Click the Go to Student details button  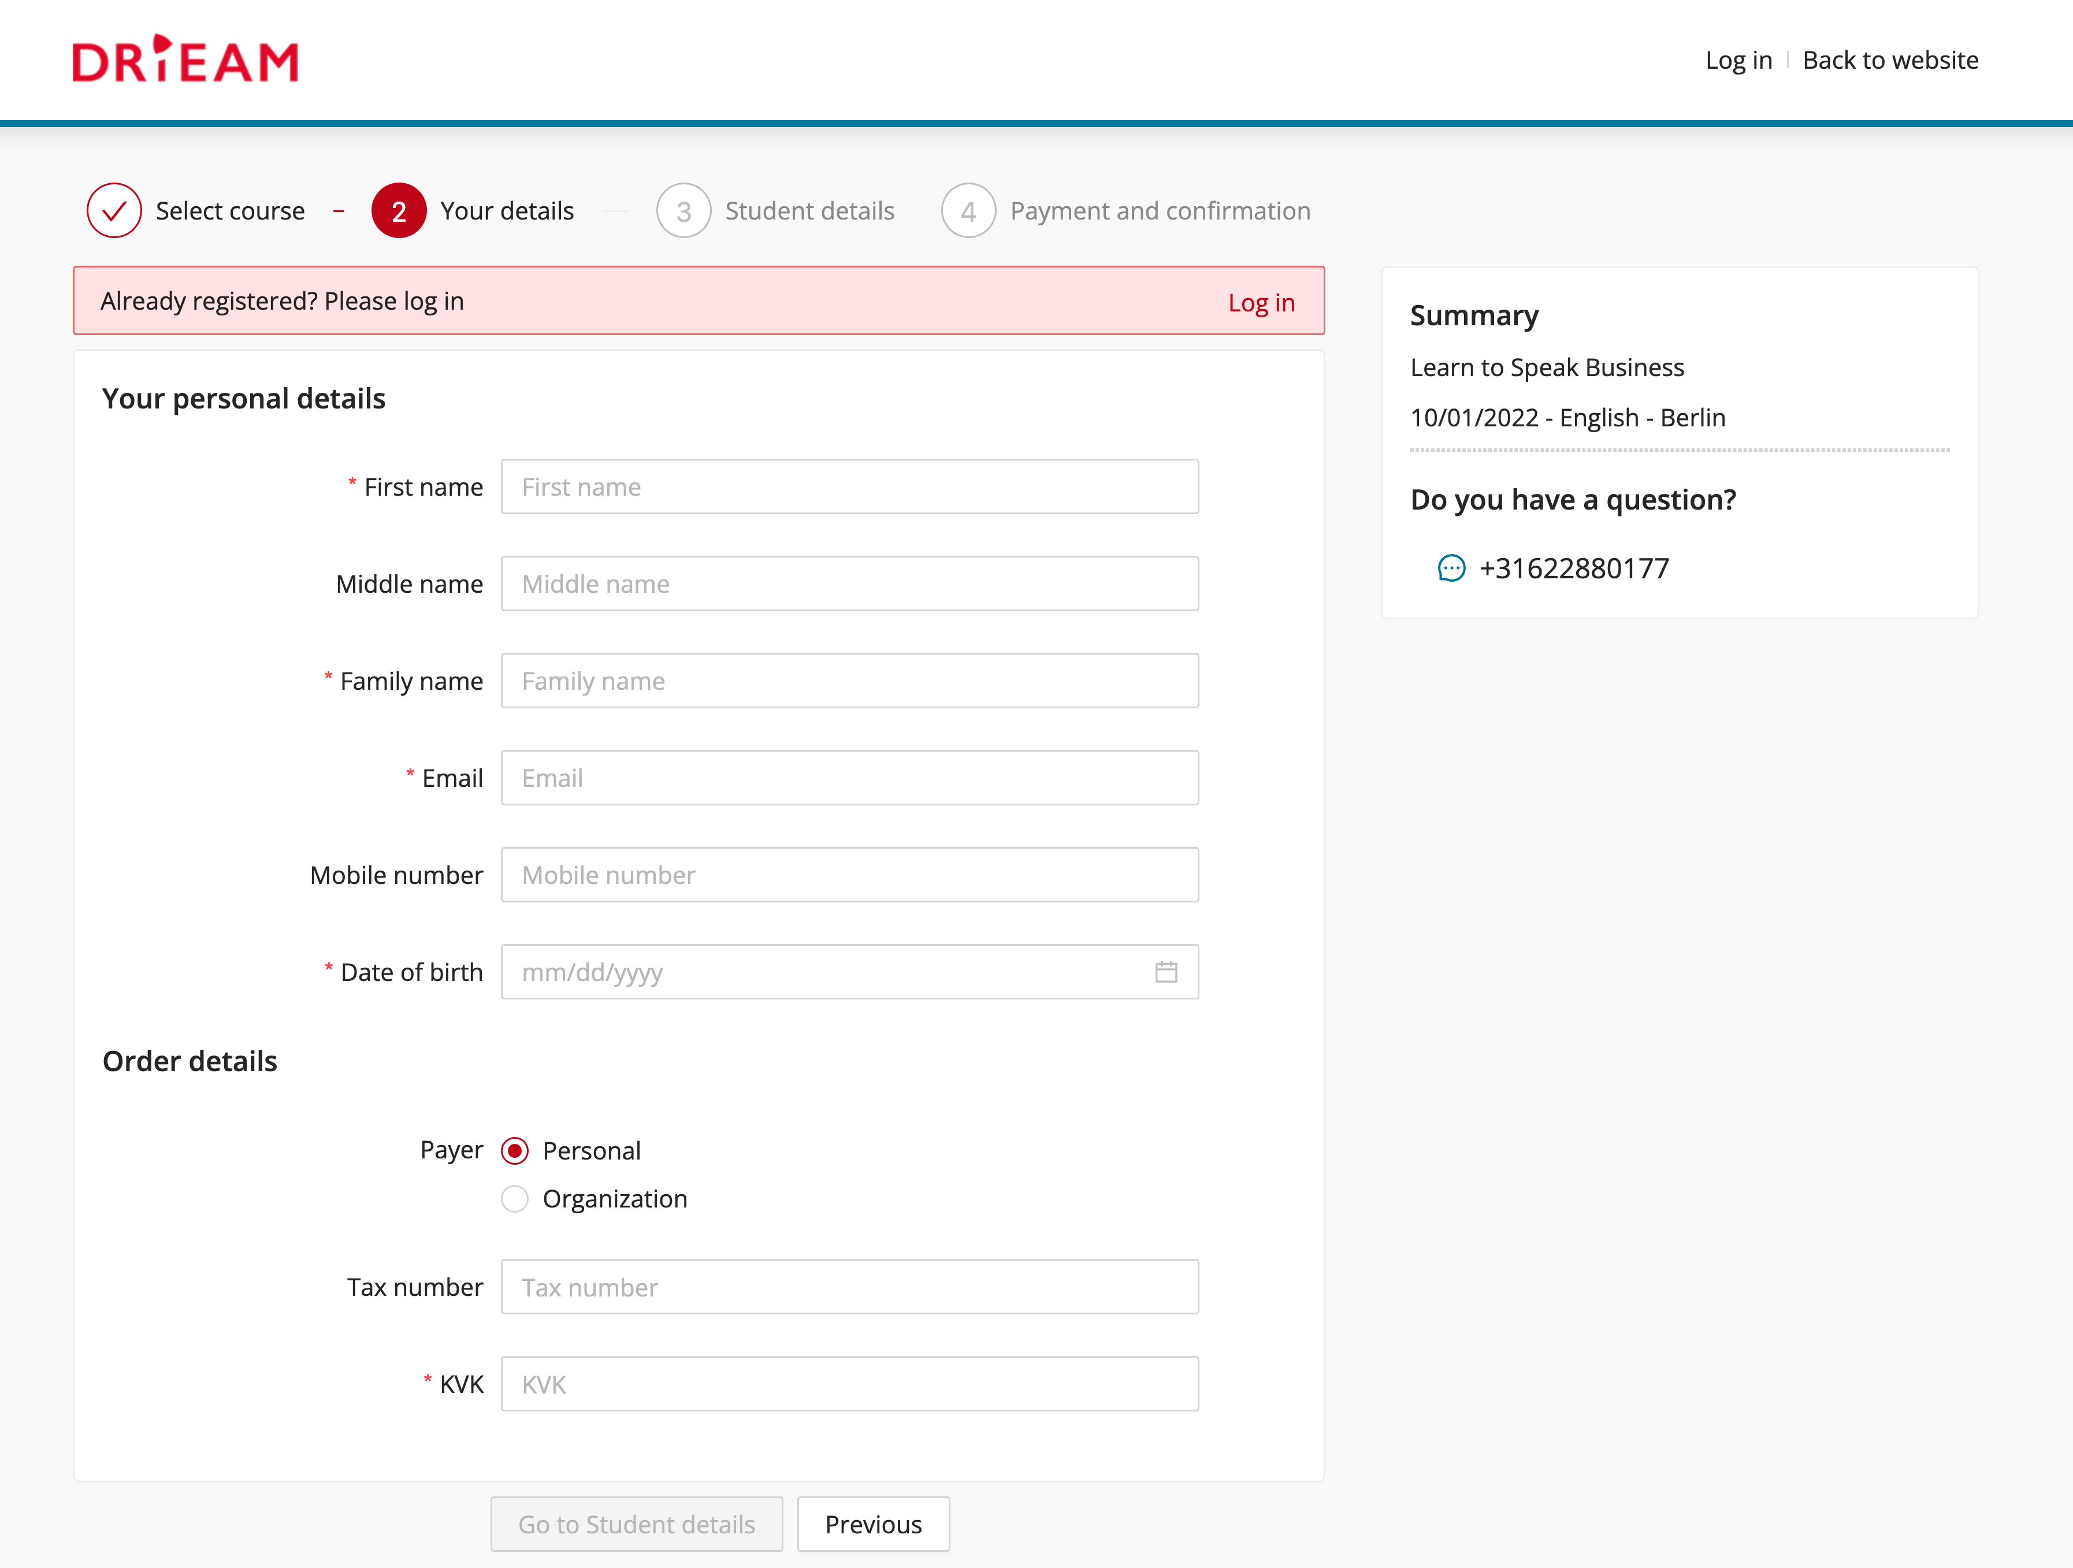[x=636, y=1524]
